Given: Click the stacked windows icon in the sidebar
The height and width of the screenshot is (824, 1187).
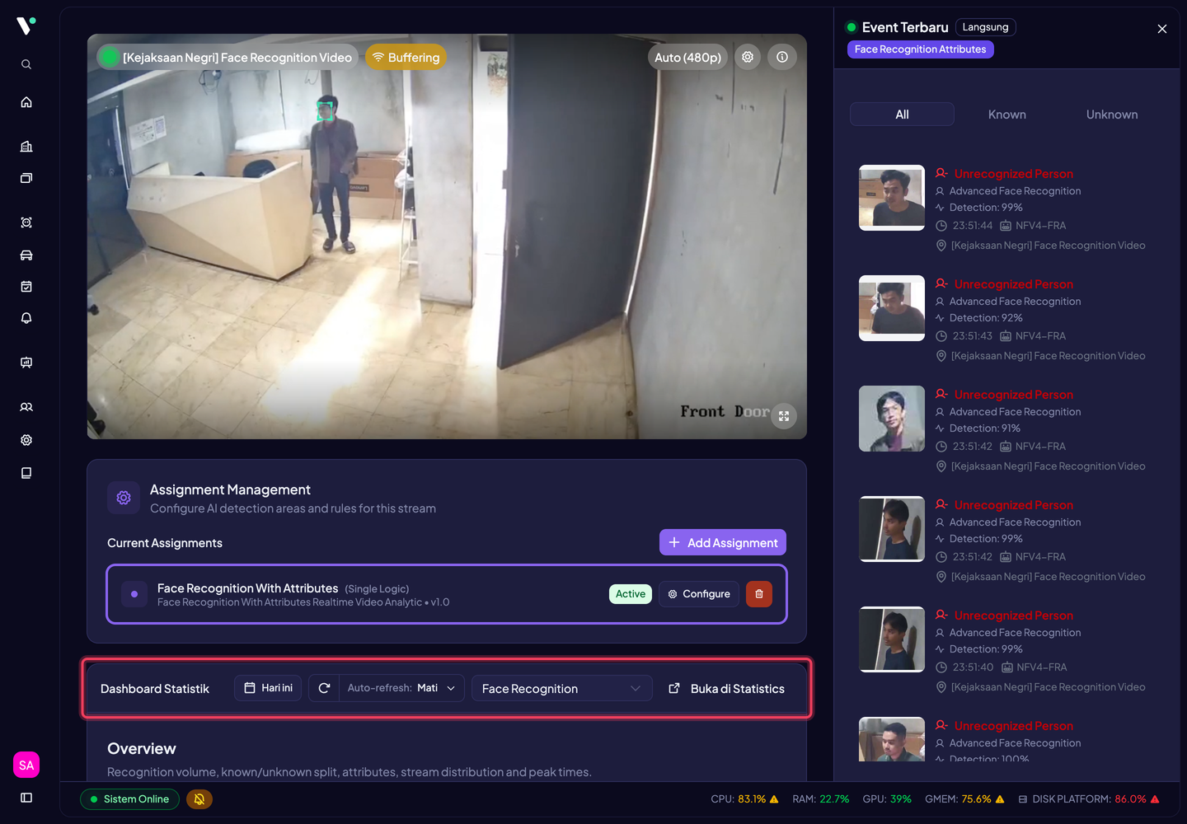Looking at the screenshot, I should [x=26, y=178].
